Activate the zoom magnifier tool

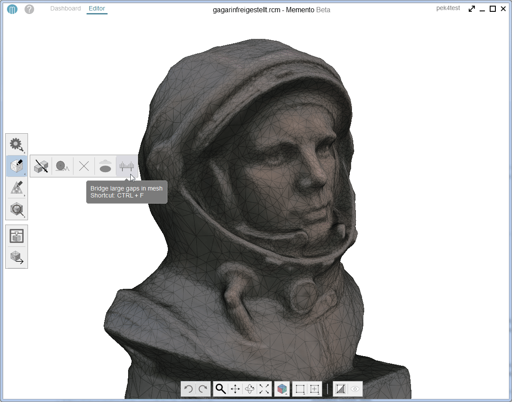[220, 389]
